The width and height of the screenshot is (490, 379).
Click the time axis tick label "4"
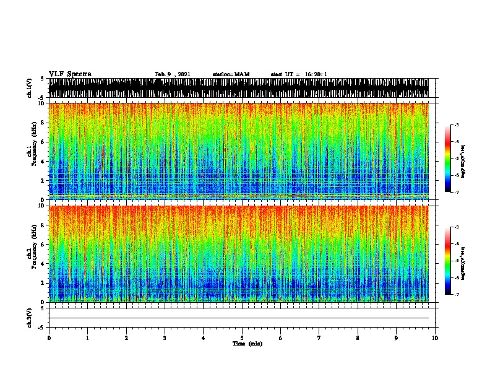(x=204, y=338)
